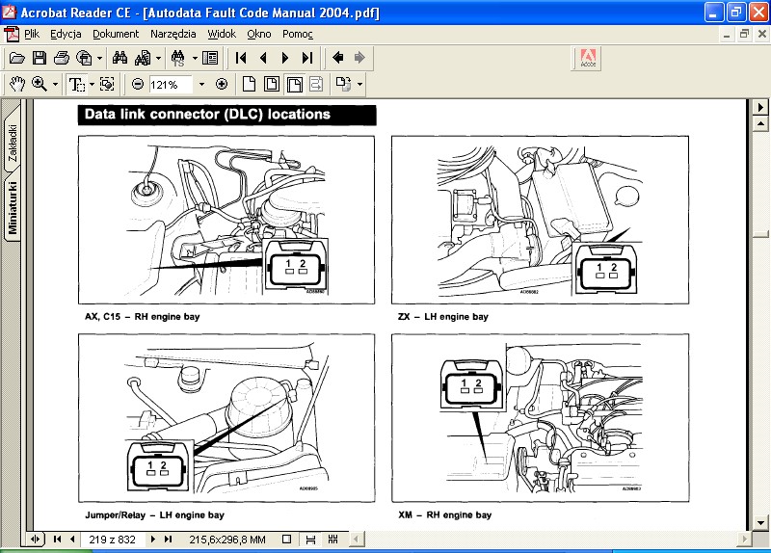Image resolution: width=771 pixels, height=553 pixels.
Task: Go to next page in toolbar
Action: click(285, 58)
